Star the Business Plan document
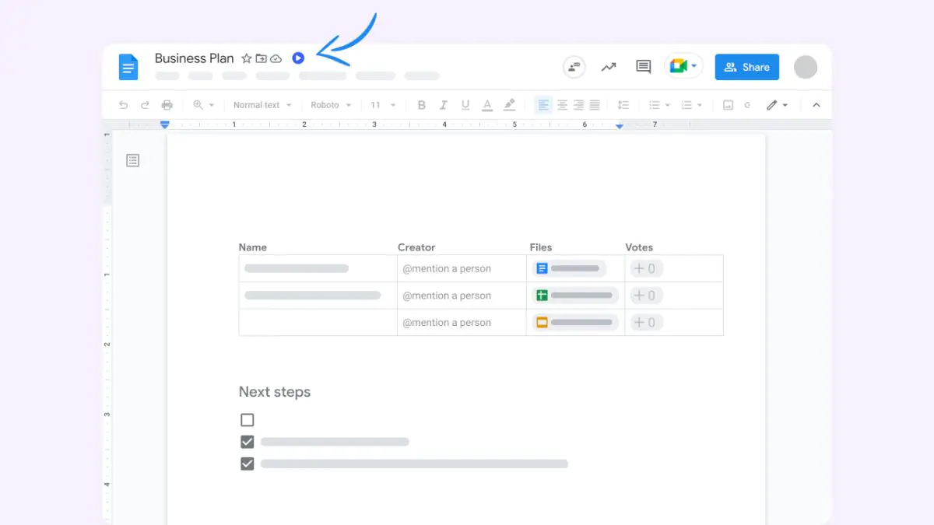934x525 pixels. 247,58
